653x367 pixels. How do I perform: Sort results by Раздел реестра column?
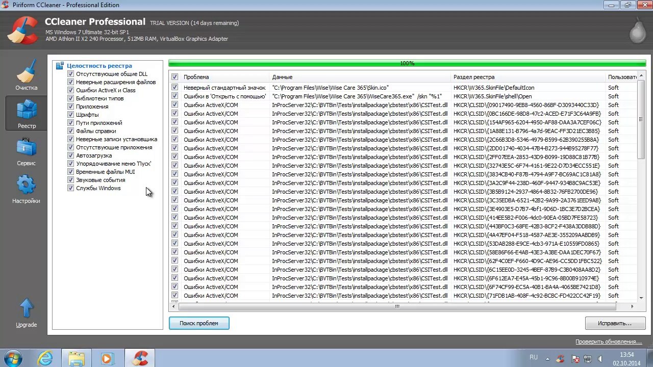coord(528,77)
